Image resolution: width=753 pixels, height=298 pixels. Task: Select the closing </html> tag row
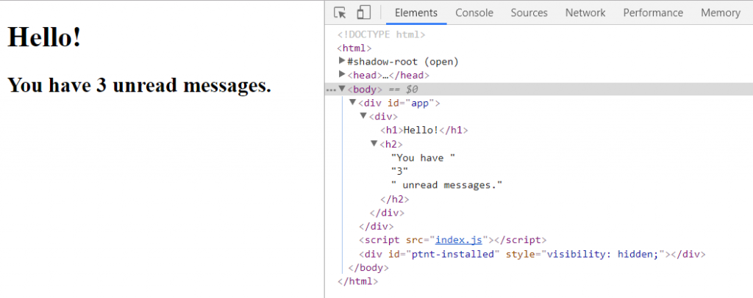[x=358, y=282]
